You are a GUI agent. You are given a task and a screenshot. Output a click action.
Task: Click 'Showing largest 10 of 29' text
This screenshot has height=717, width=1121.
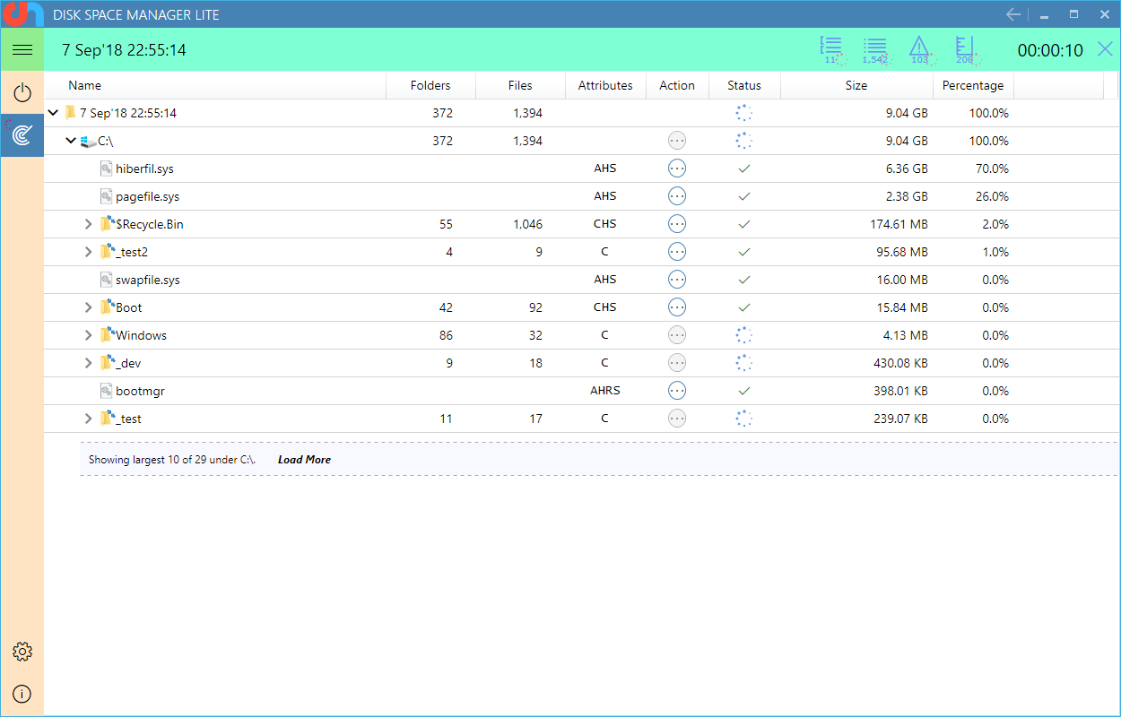pos(172,460)
